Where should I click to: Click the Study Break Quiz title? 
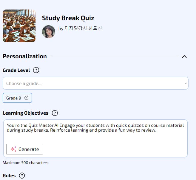click(x=68, y=18)
